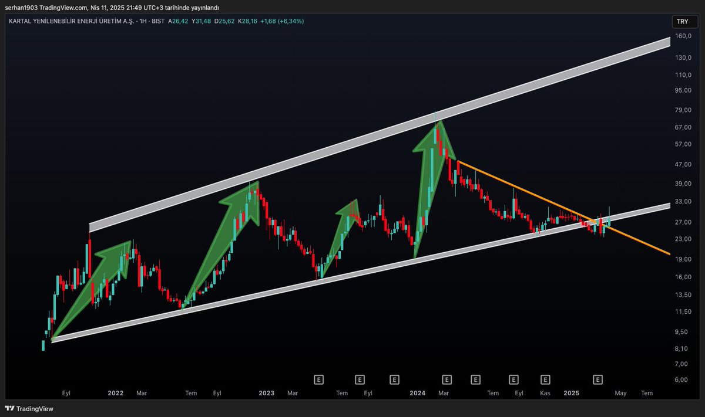
Task: Click the earnings E marker at Kas
Action: coord(545,379)
